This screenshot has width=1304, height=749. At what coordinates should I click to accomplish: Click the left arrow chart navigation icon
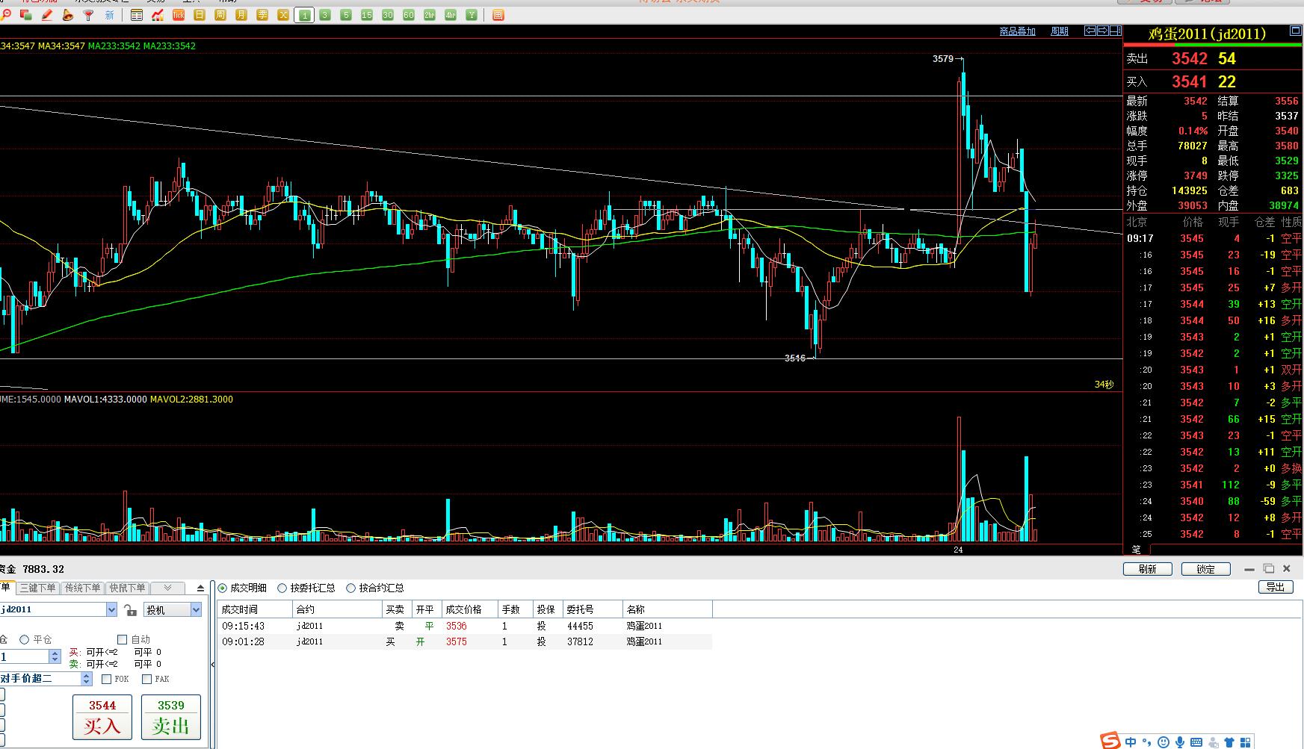[1090, 31]
